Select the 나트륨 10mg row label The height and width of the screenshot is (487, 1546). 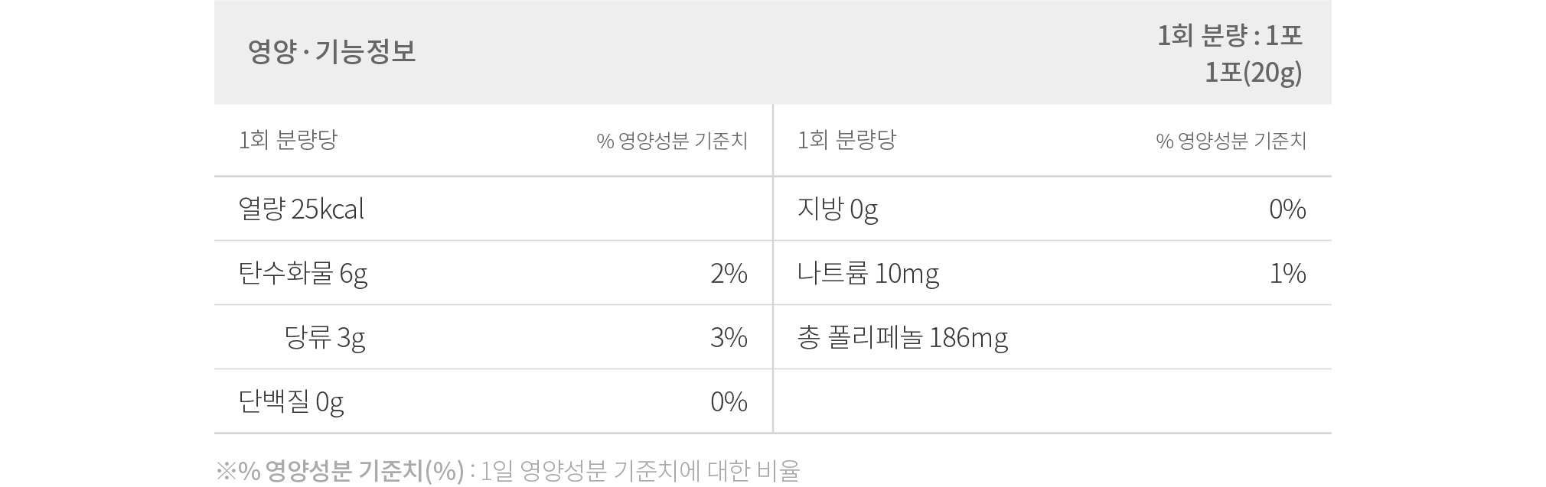[868, 274]
